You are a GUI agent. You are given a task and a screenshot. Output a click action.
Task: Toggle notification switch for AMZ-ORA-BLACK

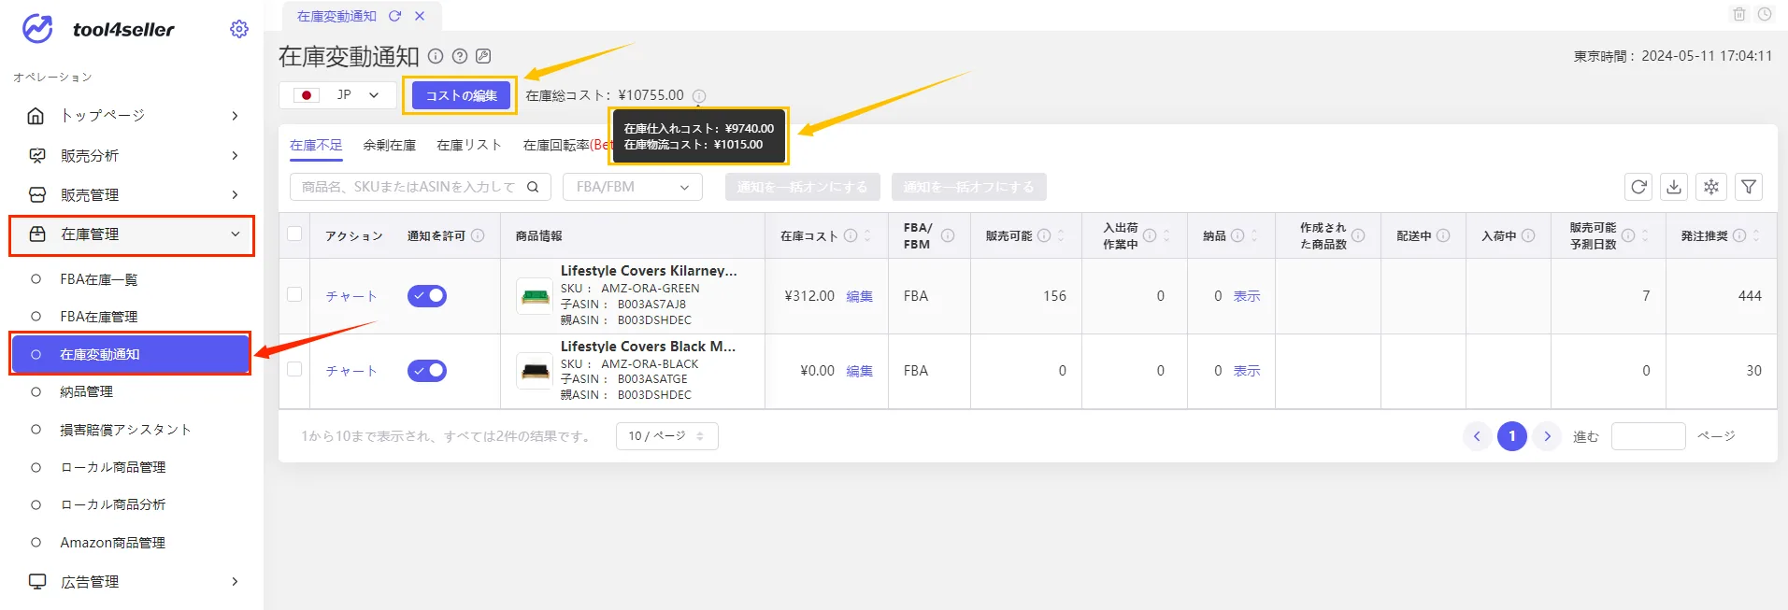(427, 371)
